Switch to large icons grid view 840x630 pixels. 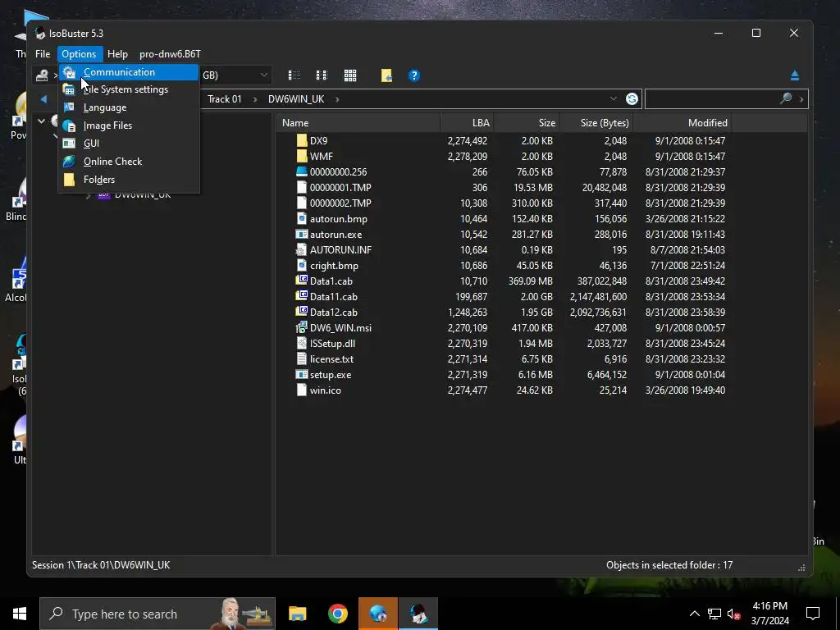349,75
